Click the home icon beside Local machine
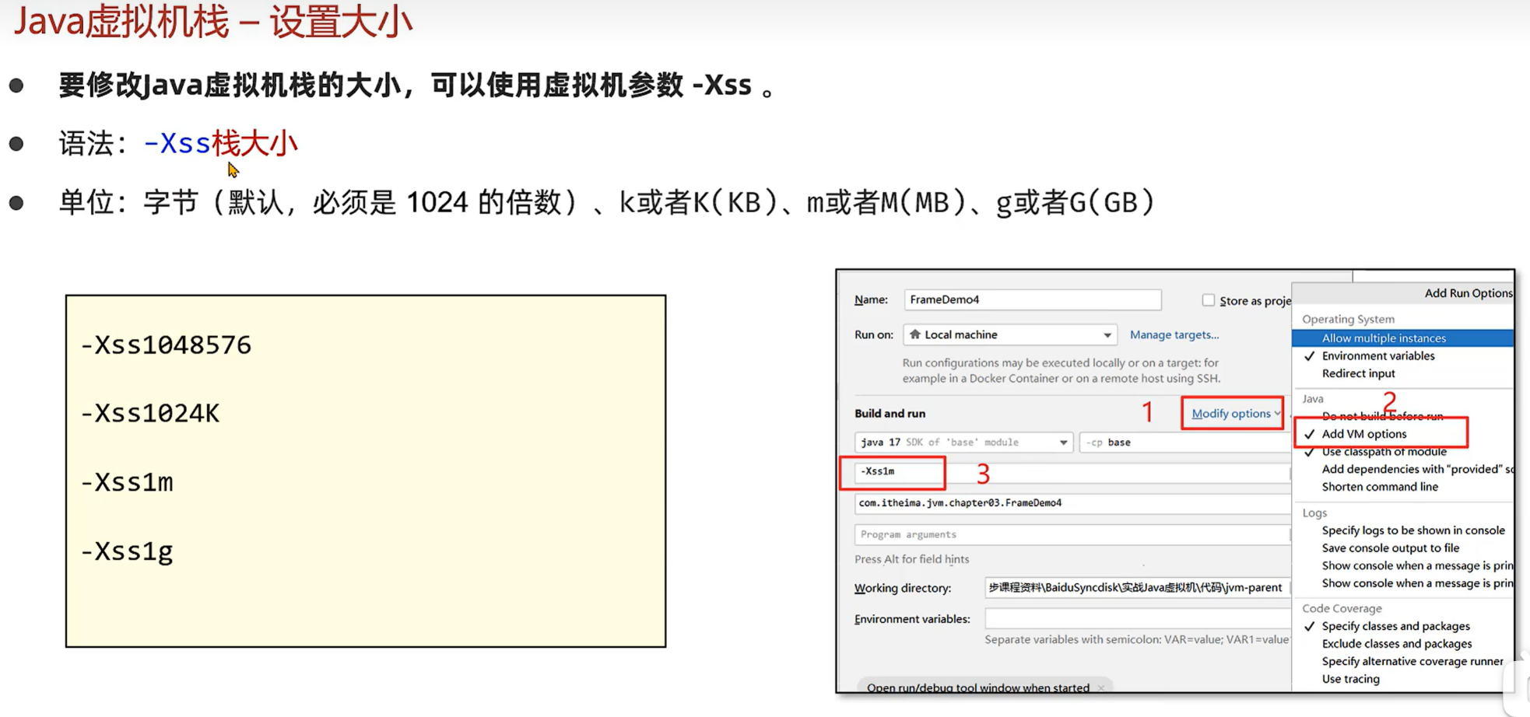 pyautogui.click(x=915, y=334)
